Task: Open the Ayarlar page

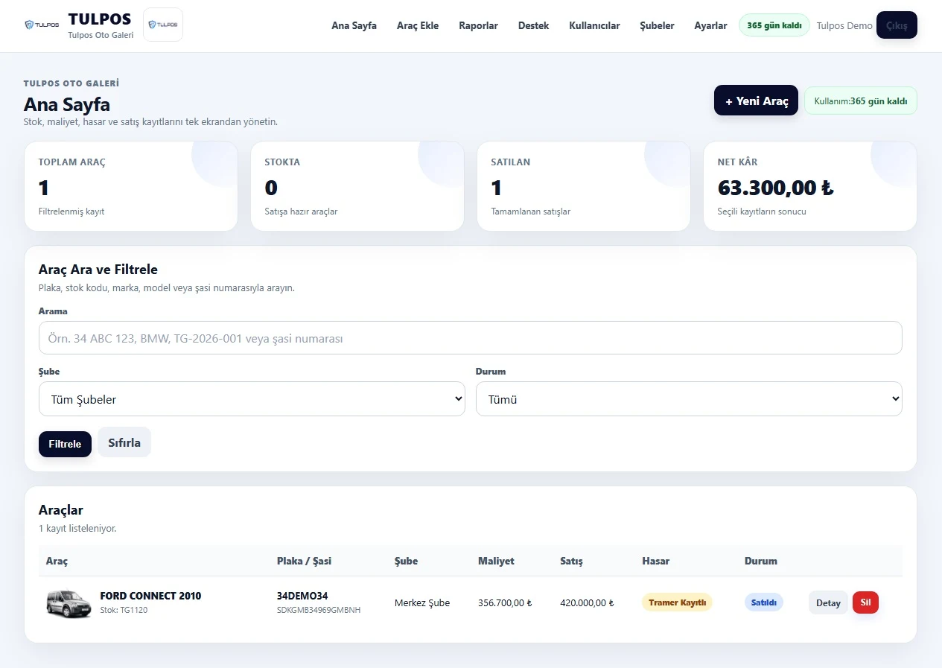Action: 710,25
